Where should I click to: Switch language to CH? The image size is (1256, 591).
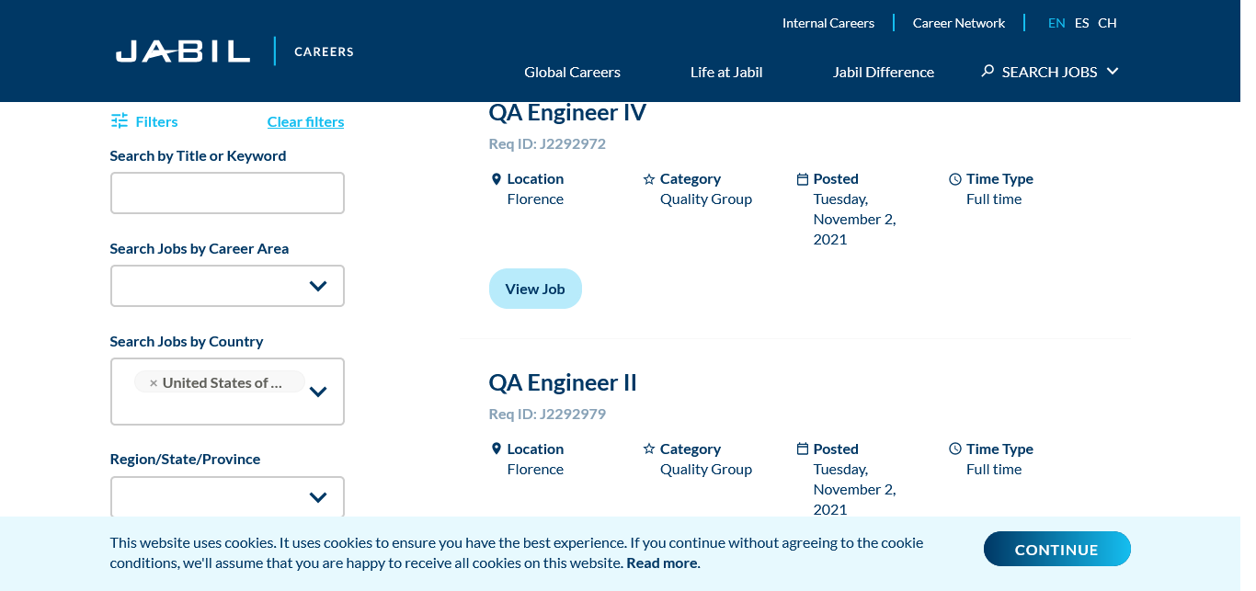(x=1107, y=23)
